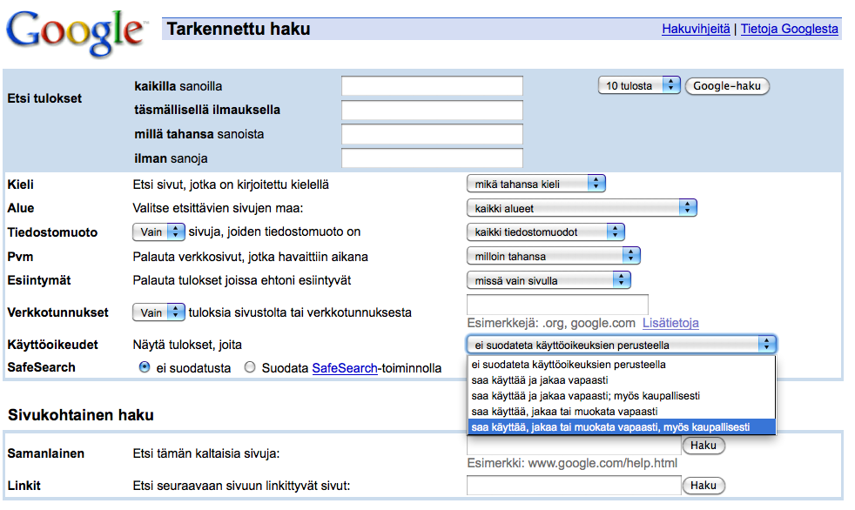Select the 'Suodata SafeSearch' radio button

(250, 367)
